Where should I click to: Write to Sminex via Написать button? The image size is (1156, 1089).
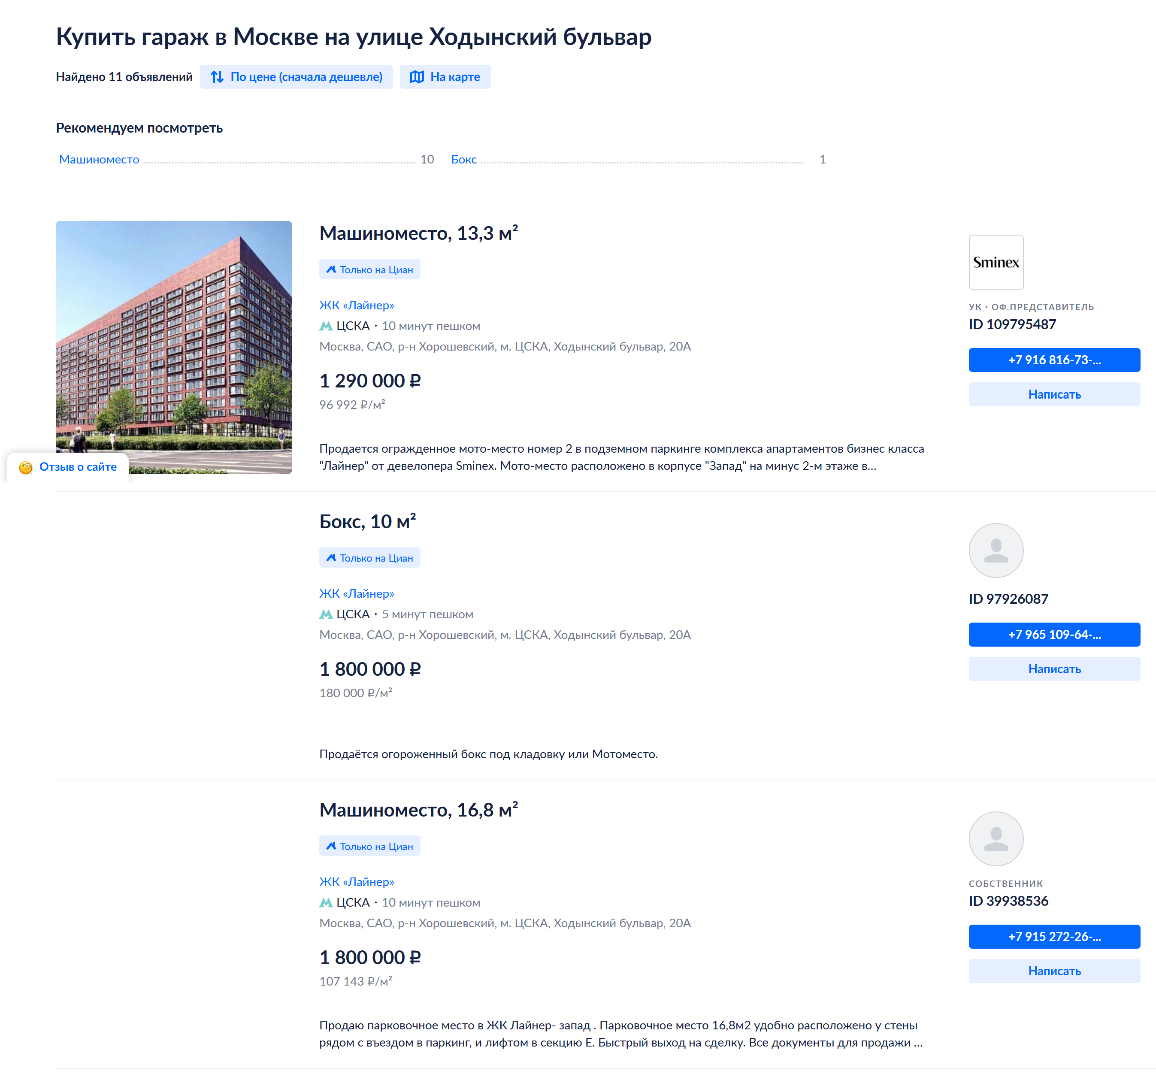point(1054,394)
